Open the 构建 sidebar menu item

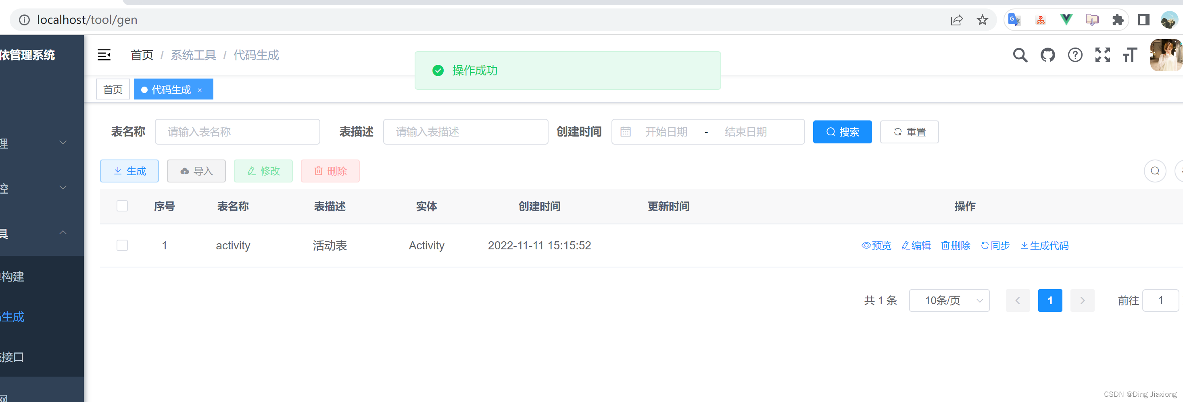[x=42, y=276]
